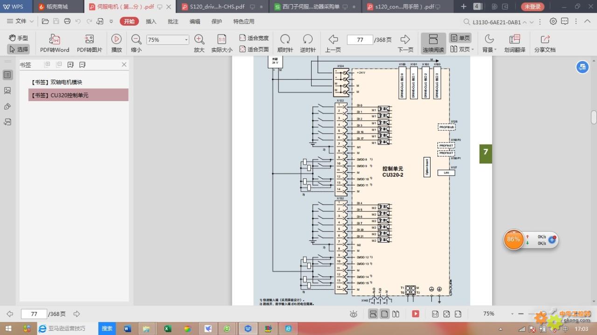Open the 保护 ribbon tab
The height and width of the screenshot is (335, 597).
(217, 21)
